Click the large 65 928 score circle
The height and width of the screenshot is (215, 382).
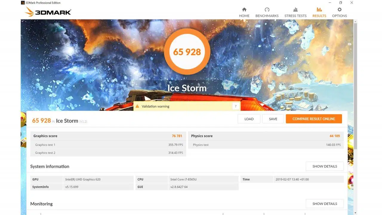[187, 52]
